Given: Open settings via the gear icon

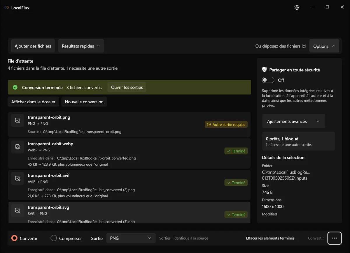Looking at the screenshot, I should (297, 7).
